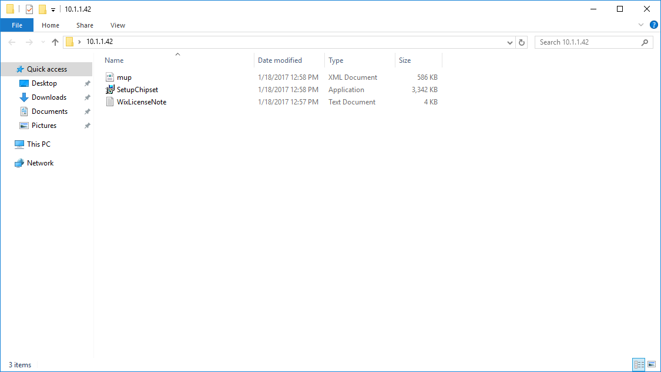Click the Application type cell
The height and width of the screenshot is (372, 661).
click(x=346, y=90)
